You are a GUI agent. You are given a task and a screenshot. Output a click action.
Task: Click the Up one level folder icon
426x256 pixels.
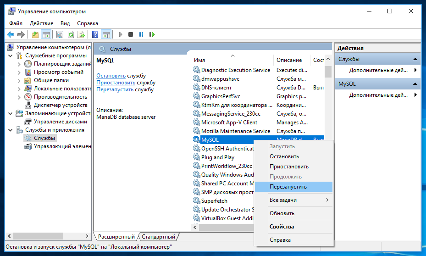[35, 34]
